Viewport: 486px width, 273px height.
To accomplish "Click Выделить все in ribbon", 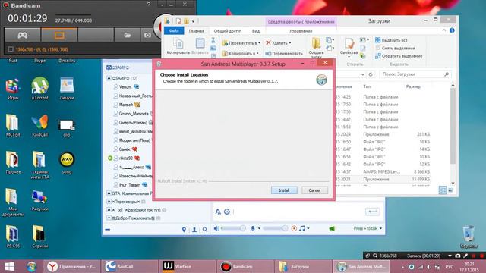I will 392,40.
